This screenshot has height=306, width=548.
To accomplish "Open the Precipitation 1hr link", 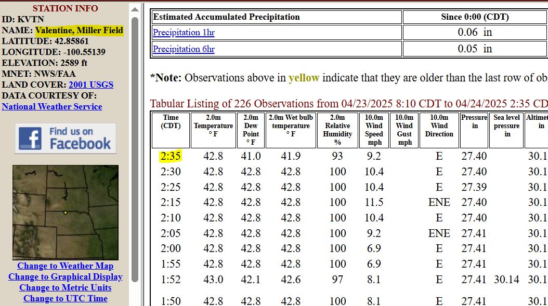I will point(184,32).
